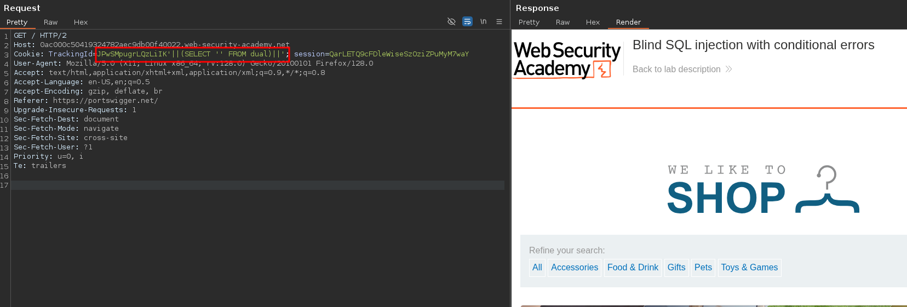Open the Response Hex tab
This screenshot has width=907, height=307.
pos(593,22)
